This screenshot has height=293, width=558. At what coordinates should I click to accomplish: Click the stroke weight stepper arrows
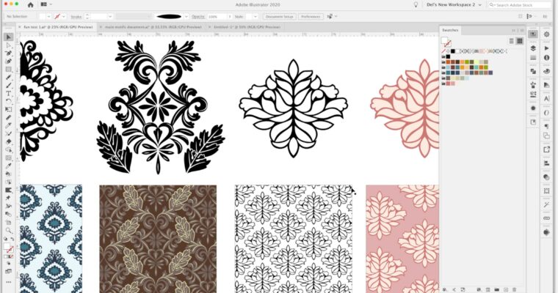pos(87,16)
